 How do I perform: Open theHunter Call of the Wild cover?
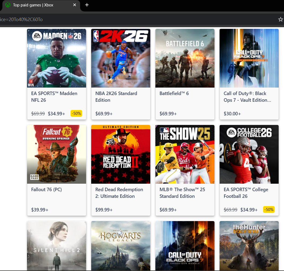click(249, 246)
